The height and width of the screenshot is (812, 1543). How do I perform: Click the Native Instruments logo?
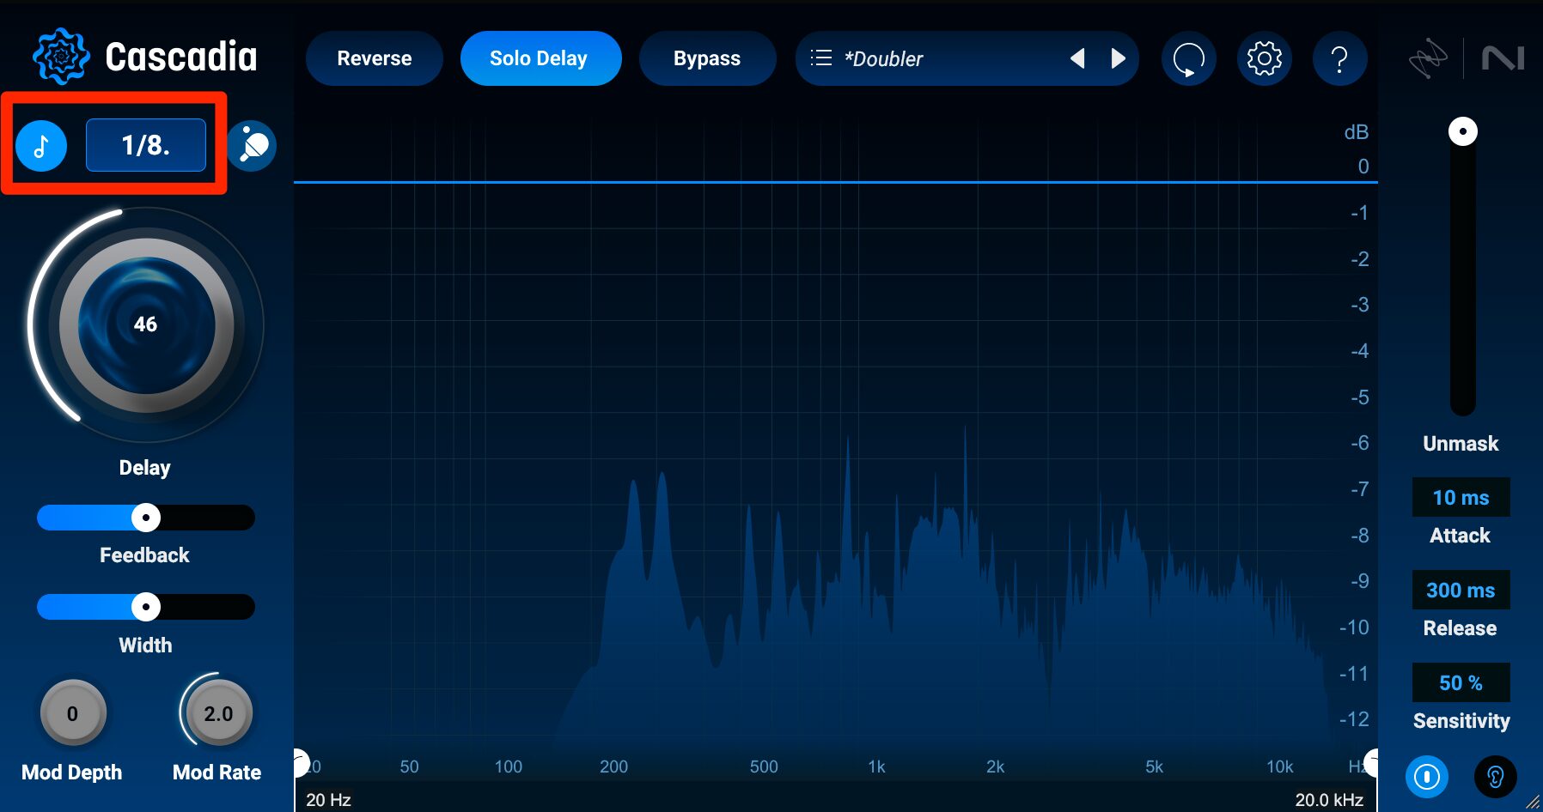[x=1503, y=58]
